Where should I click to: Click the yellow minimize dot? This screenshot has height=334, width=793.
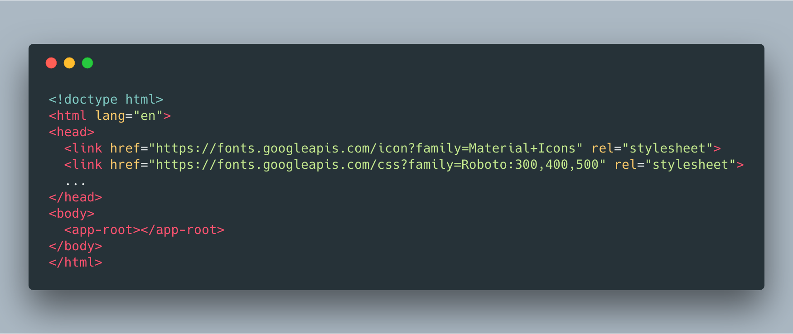[x=69, y=63]
